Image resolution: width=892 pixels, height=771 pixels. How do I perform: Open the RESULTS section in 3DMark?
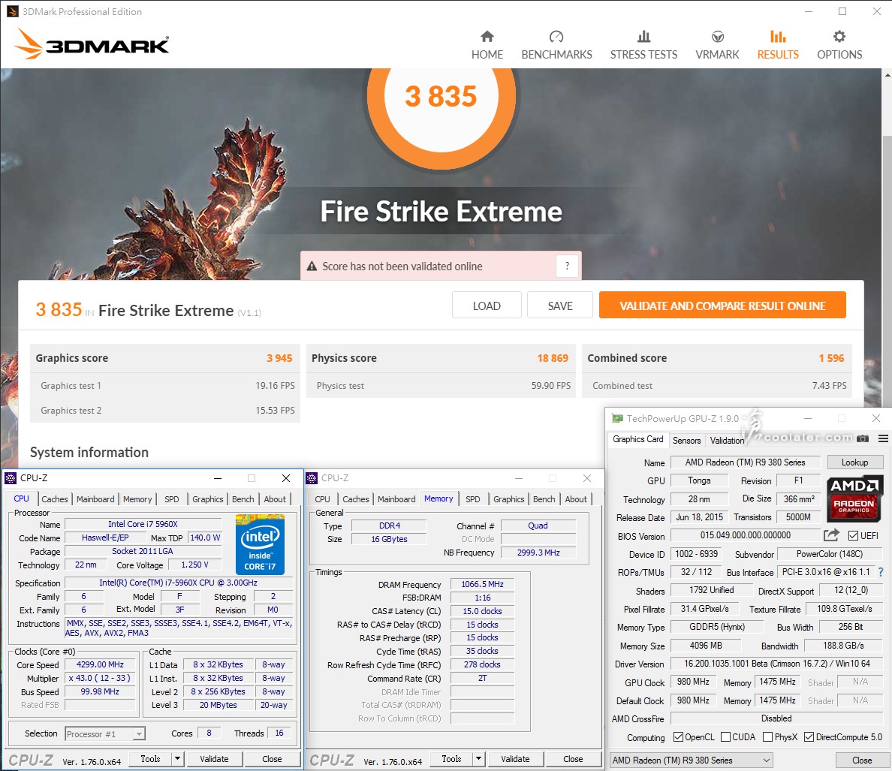[778, 46]
